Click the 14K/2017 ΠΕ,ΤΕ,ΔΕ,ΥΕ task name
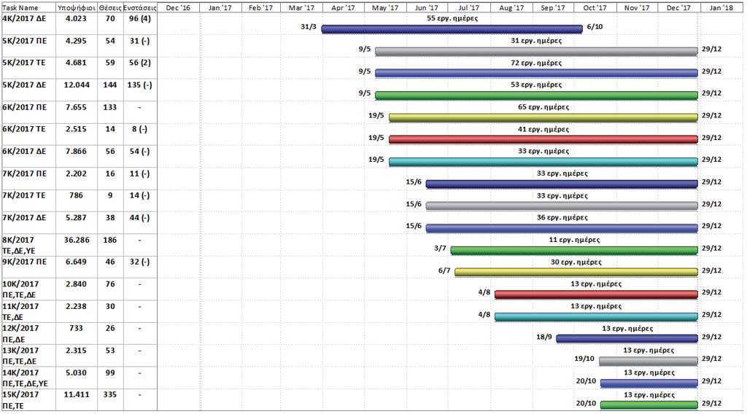The width and height of the screenshot is (747, 414). point(26,378)
